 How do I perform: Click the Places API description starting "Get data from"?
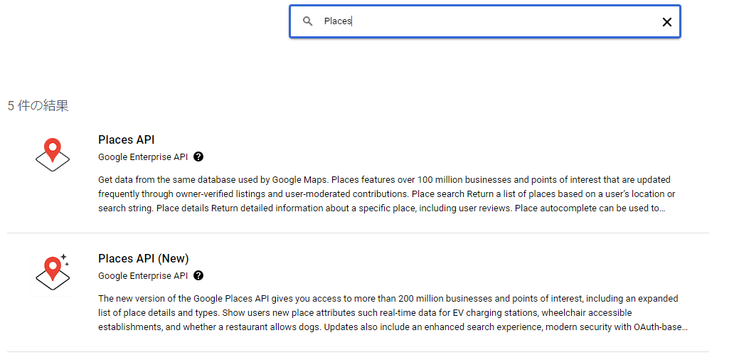[x=384, y=194]
